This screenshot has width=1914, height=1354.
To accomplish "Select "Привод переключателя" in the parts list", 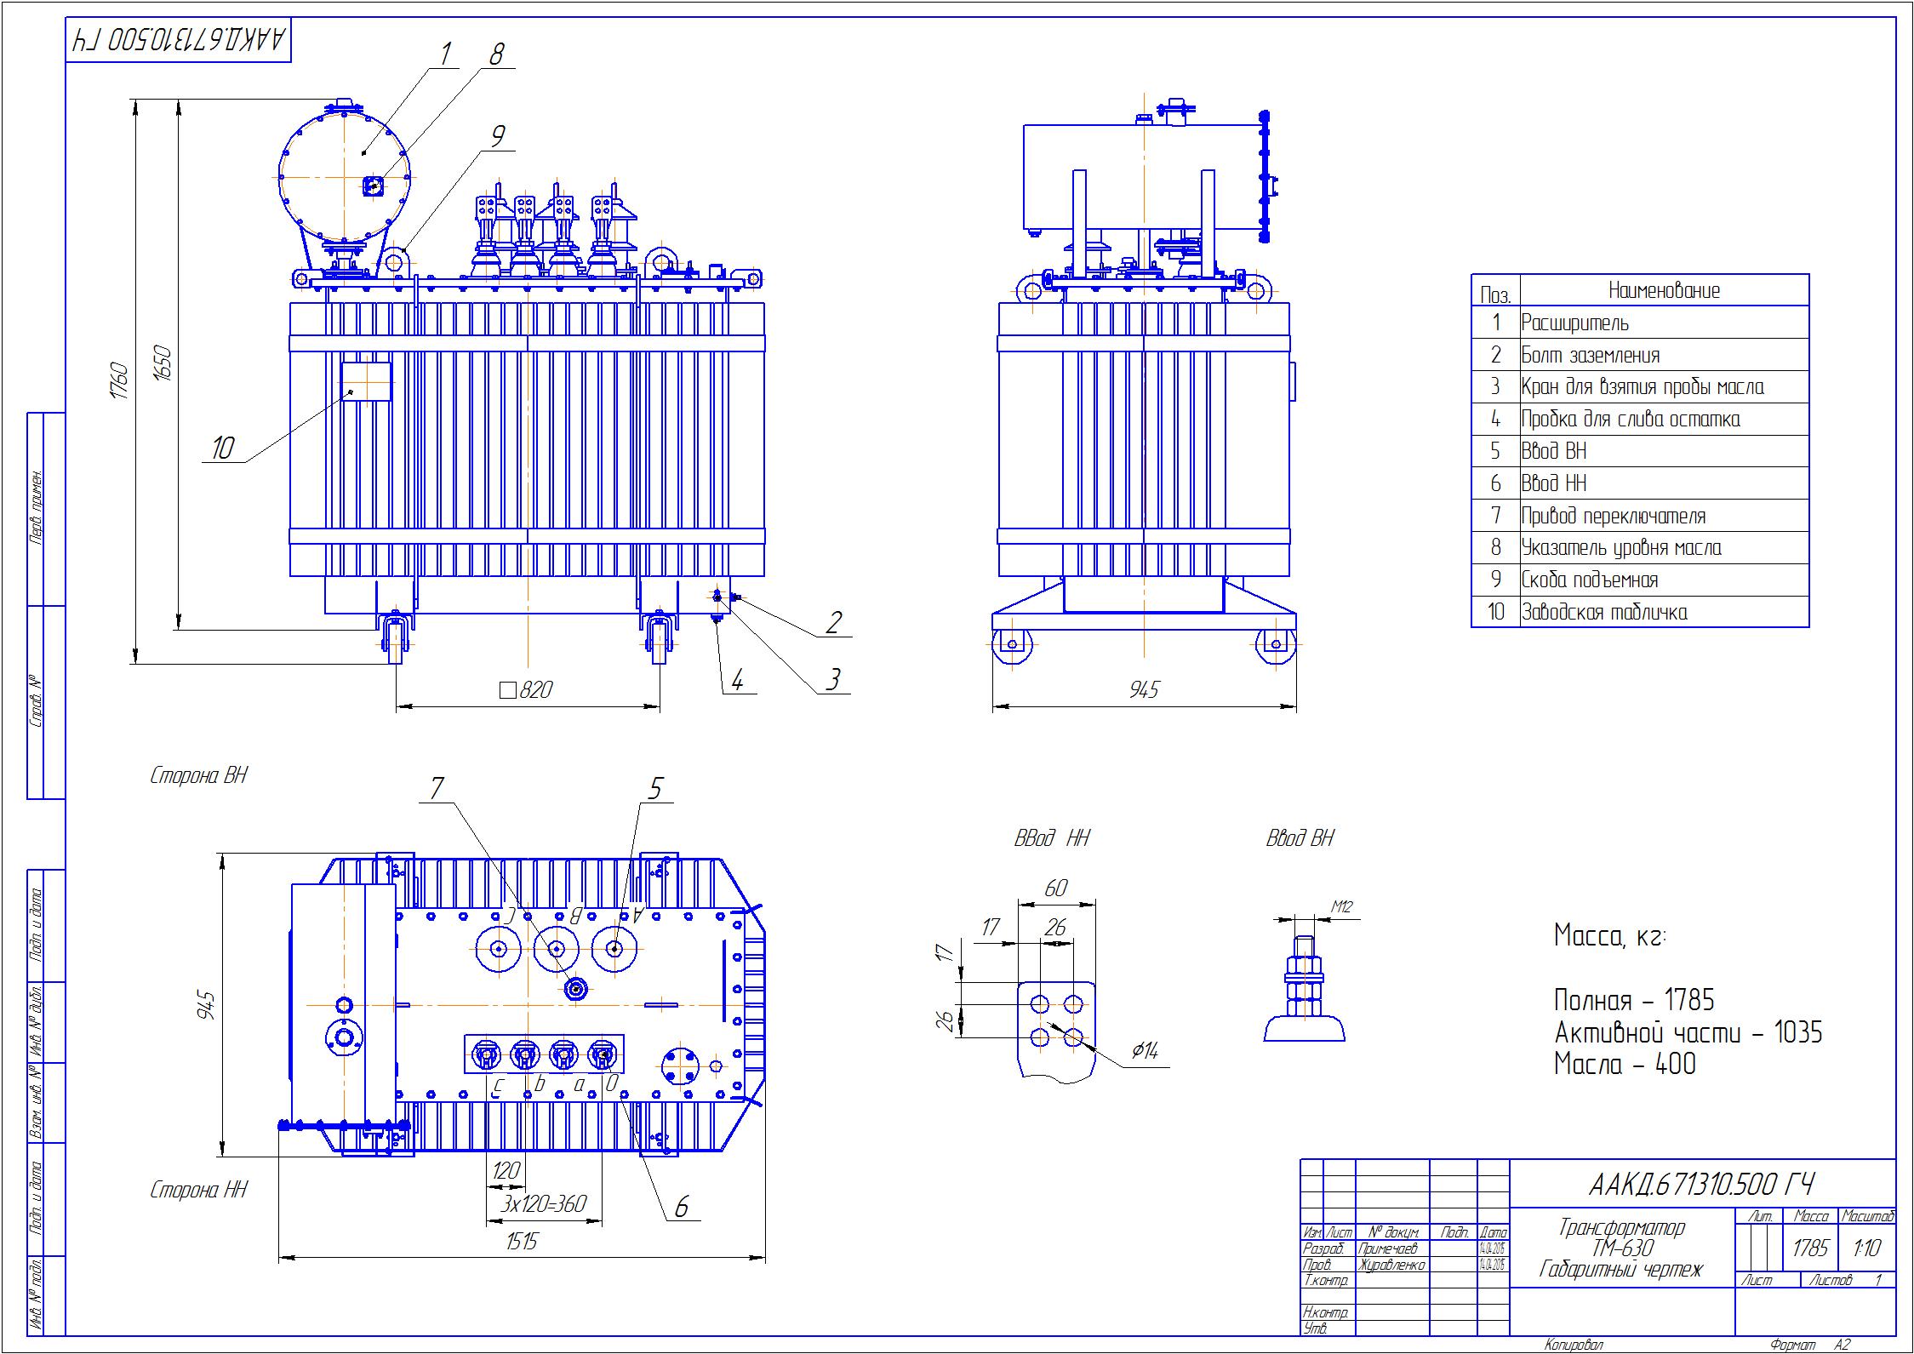I will tap(1640, 516).
